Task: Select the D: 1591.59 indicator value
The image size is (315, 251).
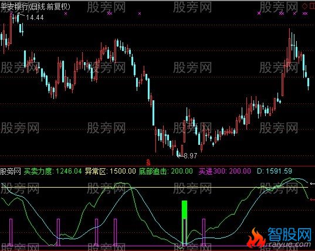Action: tap(275, 171)
